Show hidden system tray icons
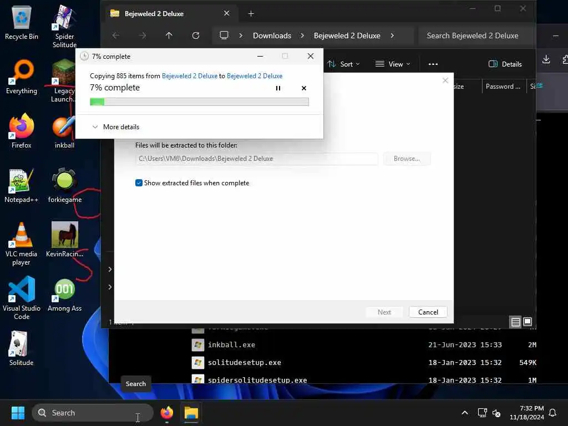 (x=465, y=413)
